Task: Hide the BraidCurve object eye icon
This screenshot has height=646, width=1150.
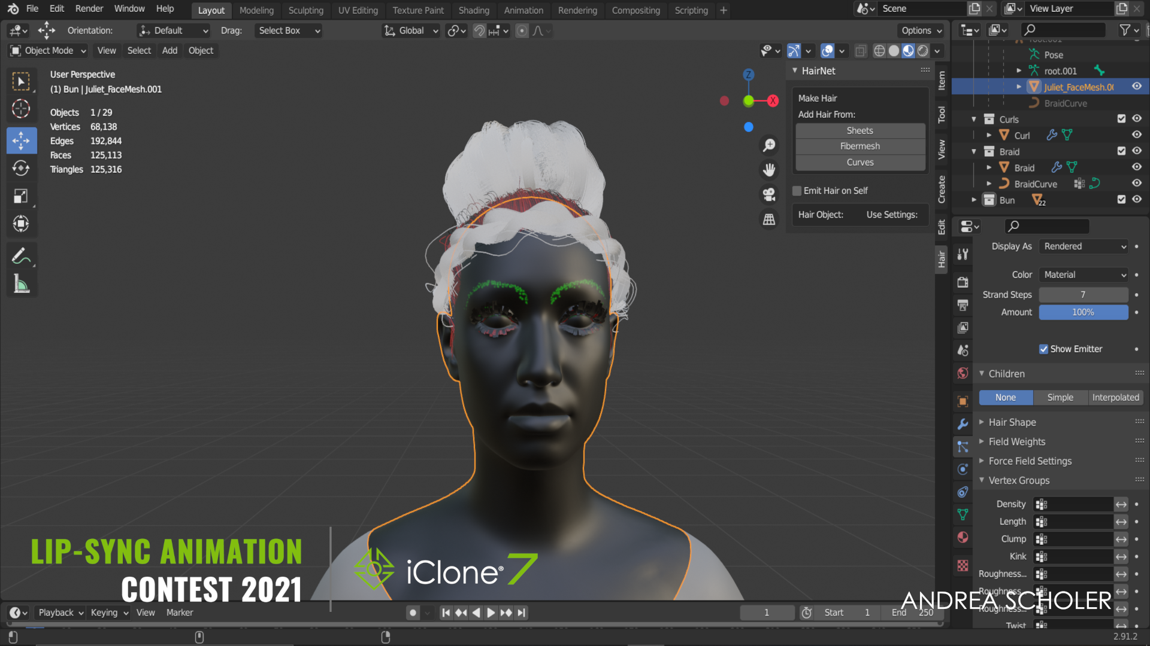Action: [x=1137, y=184]
